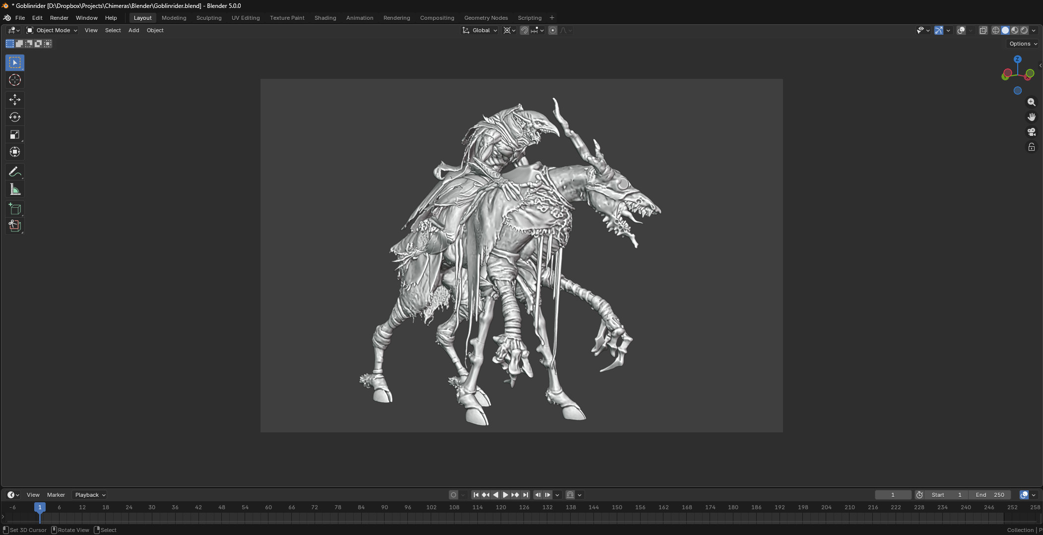Jump to the next keyframe

coord(516,495)
